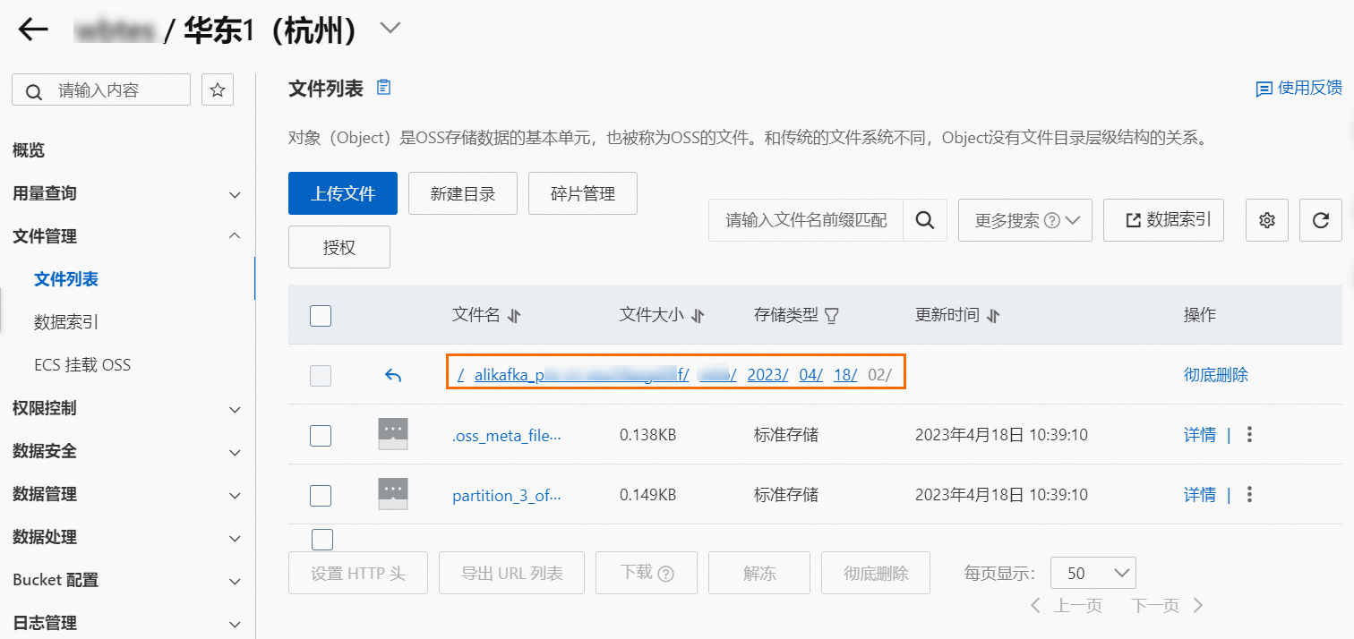Click the 0.138KB file size cell

pos(647,435)
